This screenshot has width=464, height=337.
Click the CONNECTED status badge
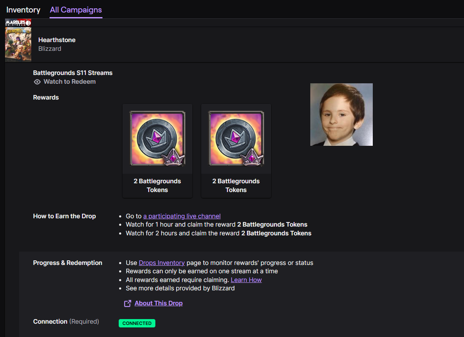point(137,323)
